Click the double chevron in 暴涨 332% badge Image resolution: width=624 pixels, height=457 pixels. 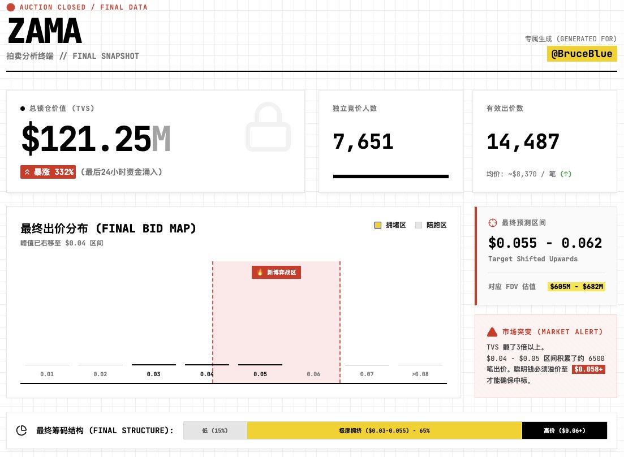(x=27, y=172)
